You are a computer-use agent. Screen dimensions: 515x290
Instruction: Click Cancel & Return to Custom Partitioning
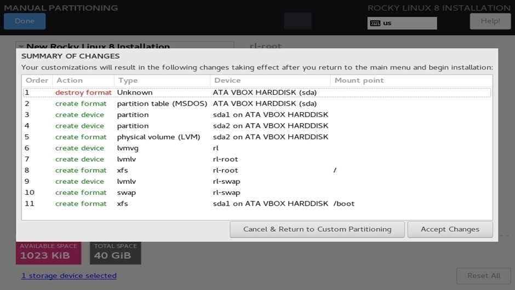click(x=317, y=229)
